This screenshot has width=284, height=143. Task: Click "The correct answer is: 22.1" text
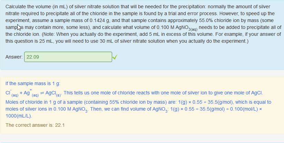tap(35, 125)
